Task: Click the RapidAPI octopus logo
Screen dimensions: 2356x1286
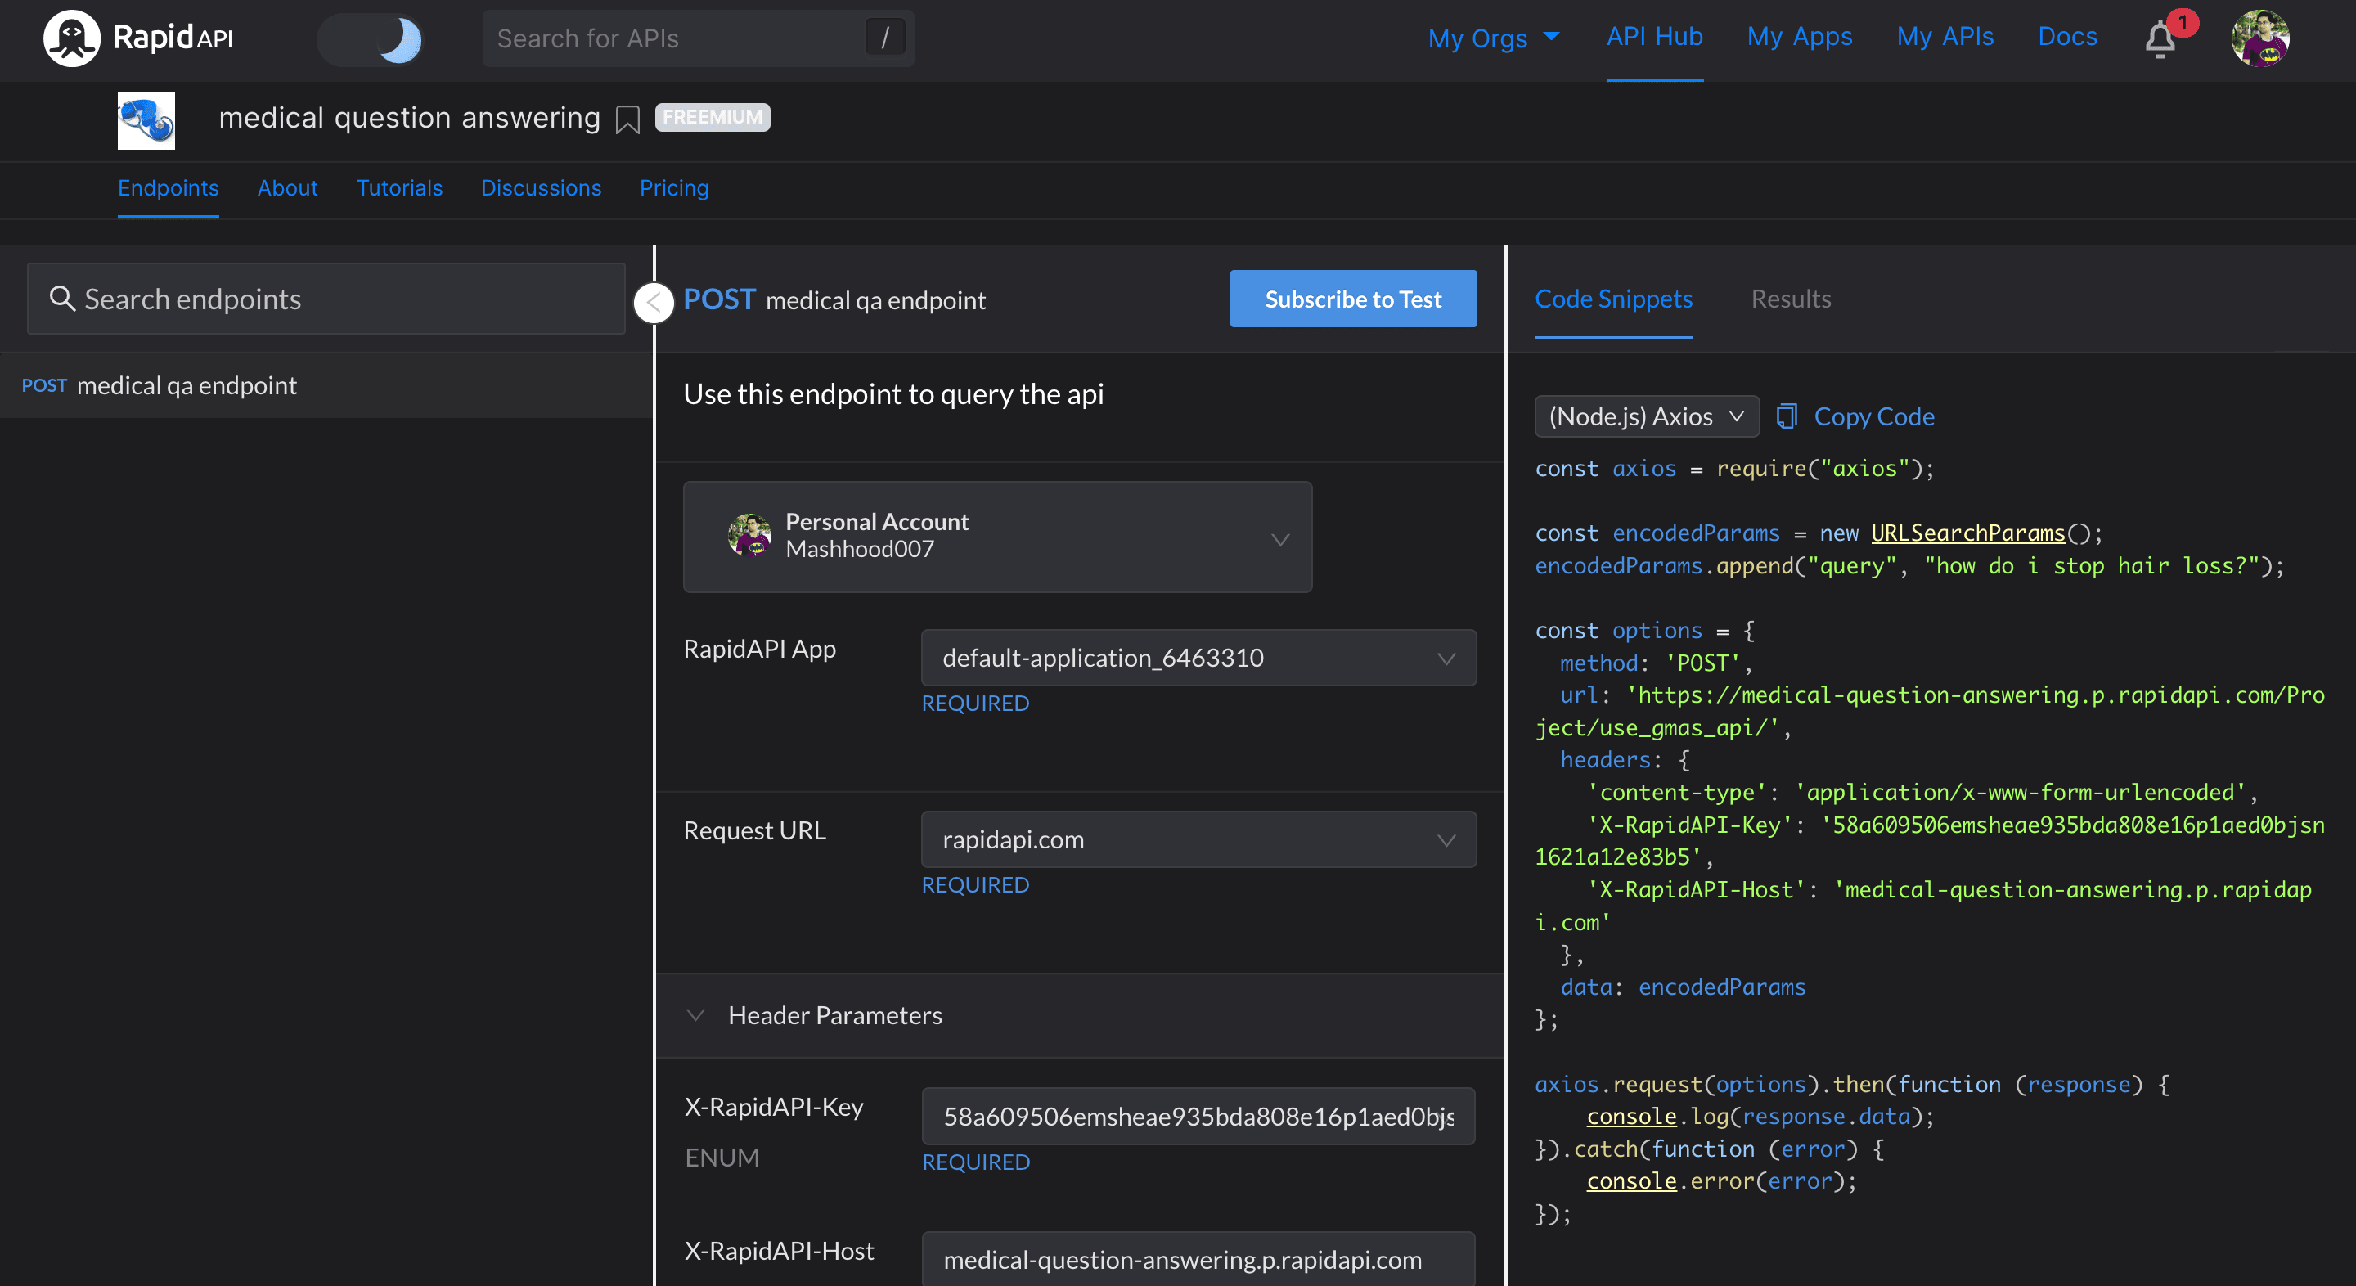Action: pos(71,38)
